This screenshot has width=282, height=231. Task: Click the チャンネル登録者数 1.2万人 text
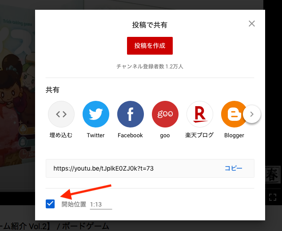coord(150,66)
